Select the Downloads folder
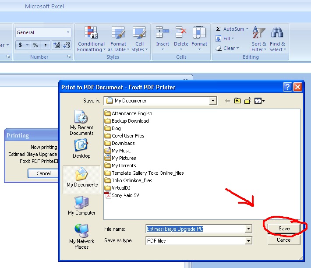 point(120,143)
